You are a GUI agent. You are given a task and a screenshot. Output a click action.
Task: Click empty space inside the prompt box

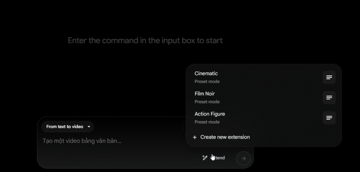(x=116, y=157)
